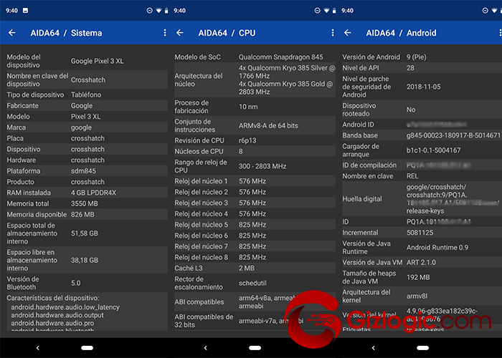Go back from the AIDA64 Android screen

[x=347, y=33]
